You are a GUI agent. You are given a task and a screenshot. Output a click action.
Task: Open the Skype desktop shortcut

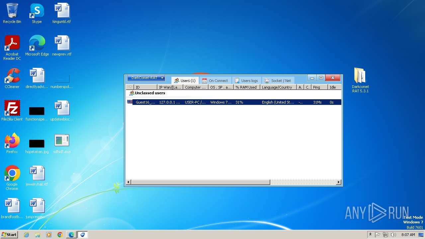click(37, 13)
